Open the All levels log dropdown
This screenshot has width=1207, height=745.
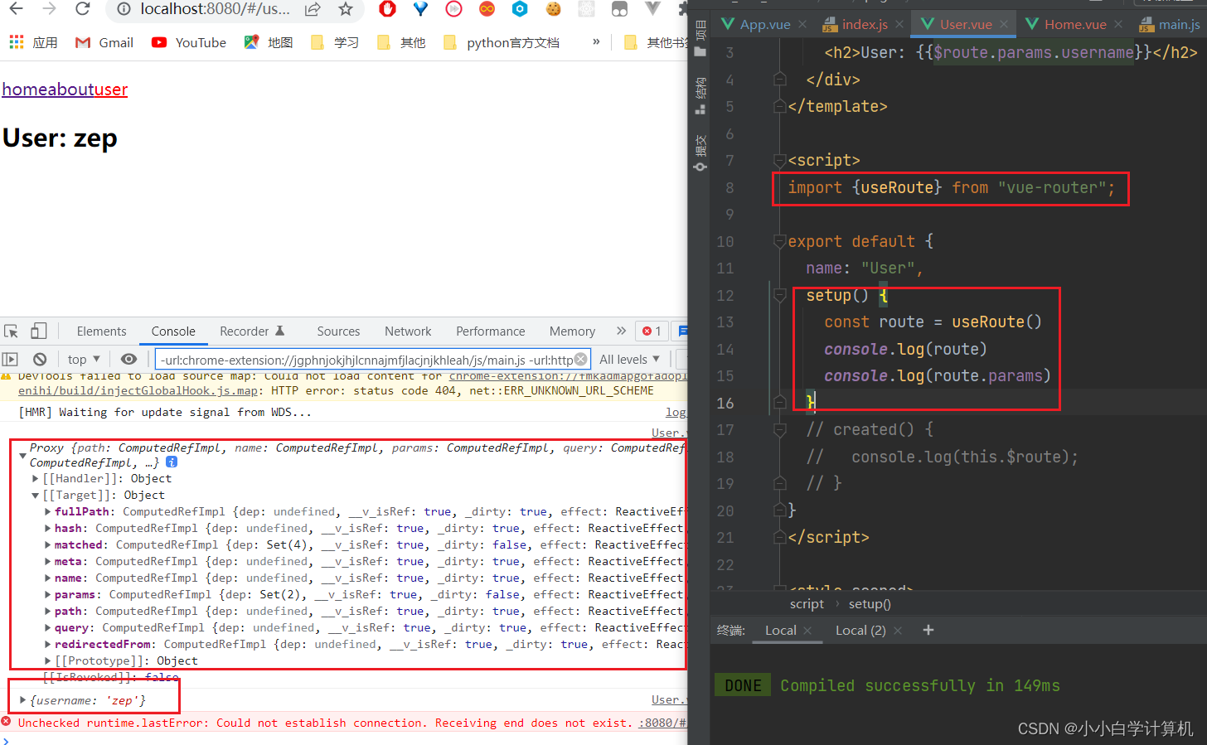[629, 359]
